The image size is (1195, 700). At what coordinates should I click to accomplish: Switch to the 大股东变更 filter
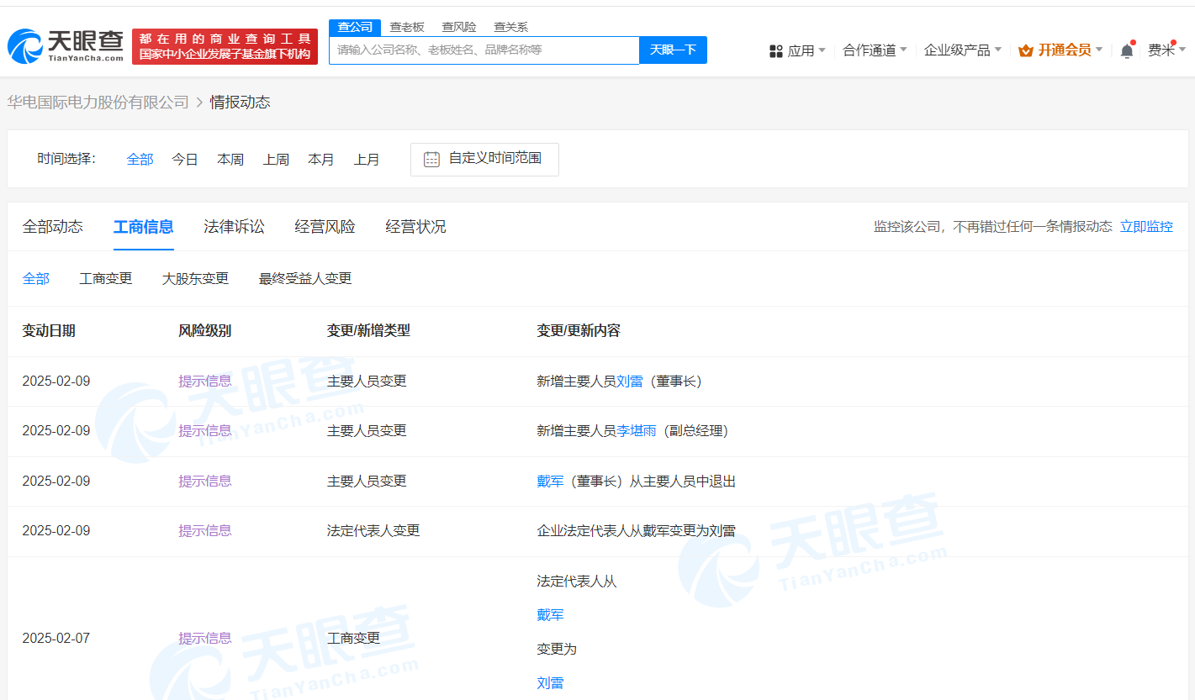tap(195, 278)
